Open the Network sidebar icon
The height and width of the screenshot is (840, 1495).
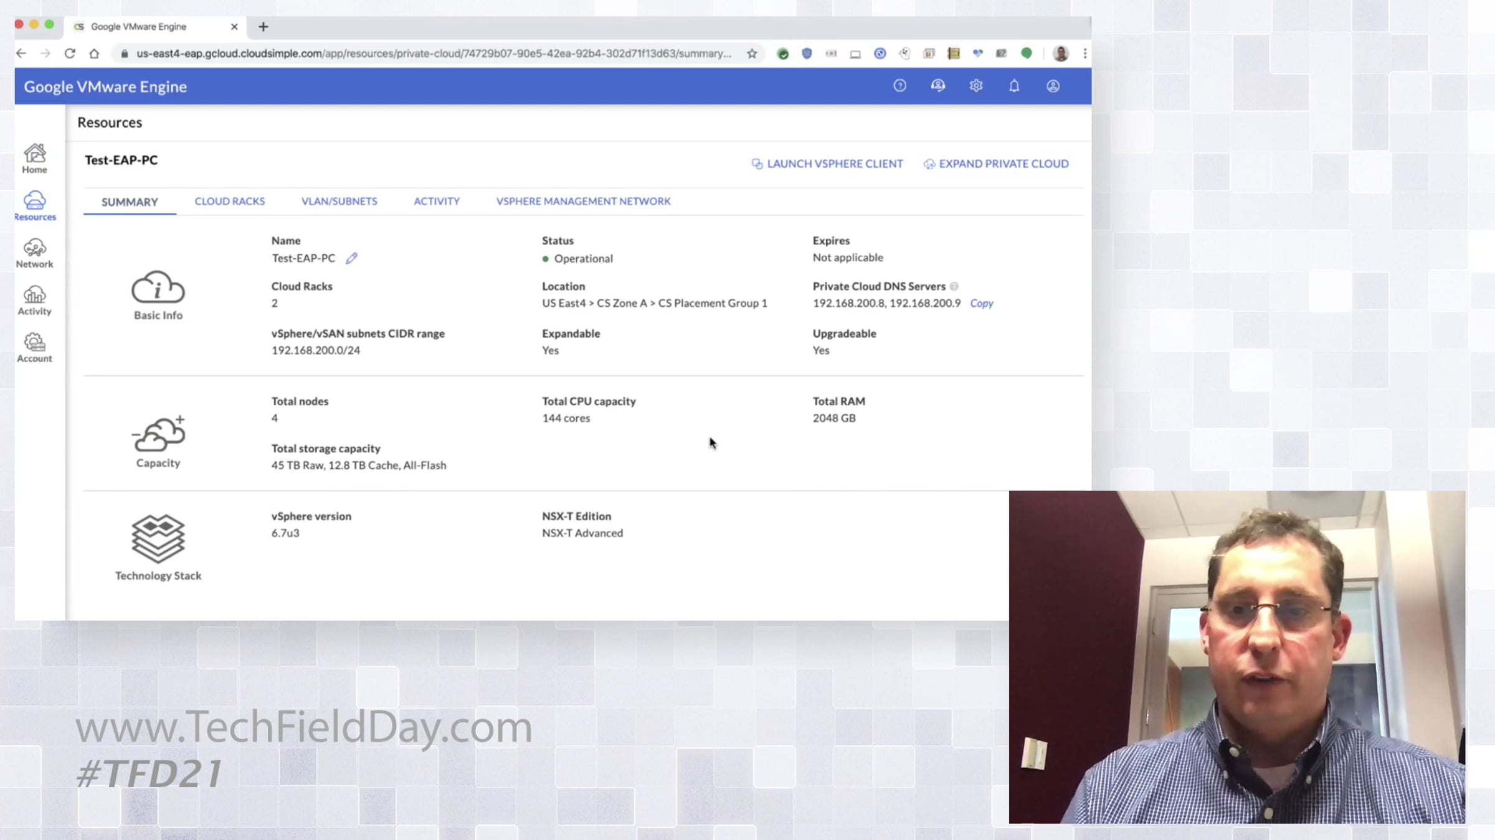(34, 253)
